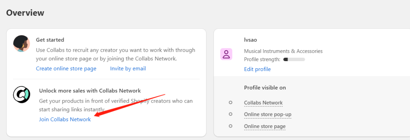This screenshot has width=410, height=140.
Task: Click the status circle beside Collabs Network
Action: [x=230, y=103]
